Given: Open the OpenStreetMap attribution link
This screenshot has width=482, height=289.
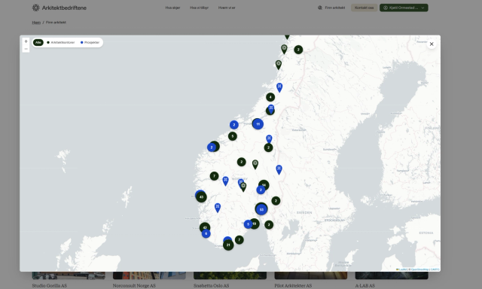Looking at the screenshot, I should click(419, 269).
